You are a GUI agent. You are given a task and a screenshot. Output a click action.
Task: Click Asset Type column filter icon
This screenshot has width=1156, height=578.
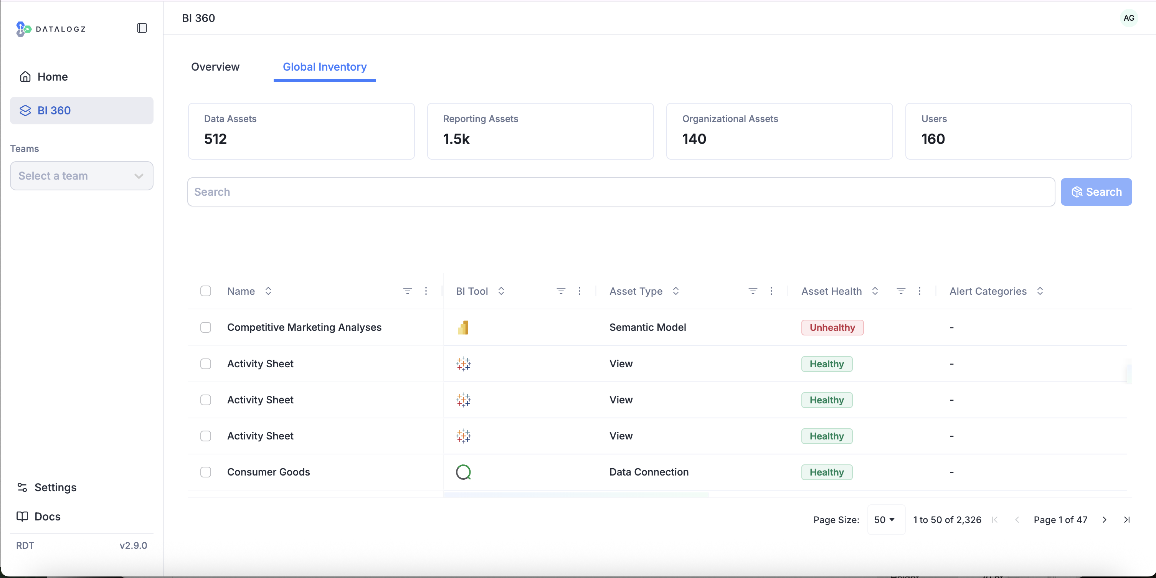coord(753,291)
